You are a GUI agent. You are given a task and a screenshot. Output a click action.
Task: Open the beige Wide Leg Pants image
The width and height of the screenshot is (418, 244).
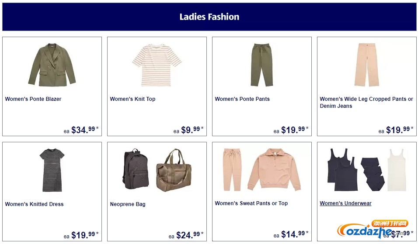tap(366, 65)
